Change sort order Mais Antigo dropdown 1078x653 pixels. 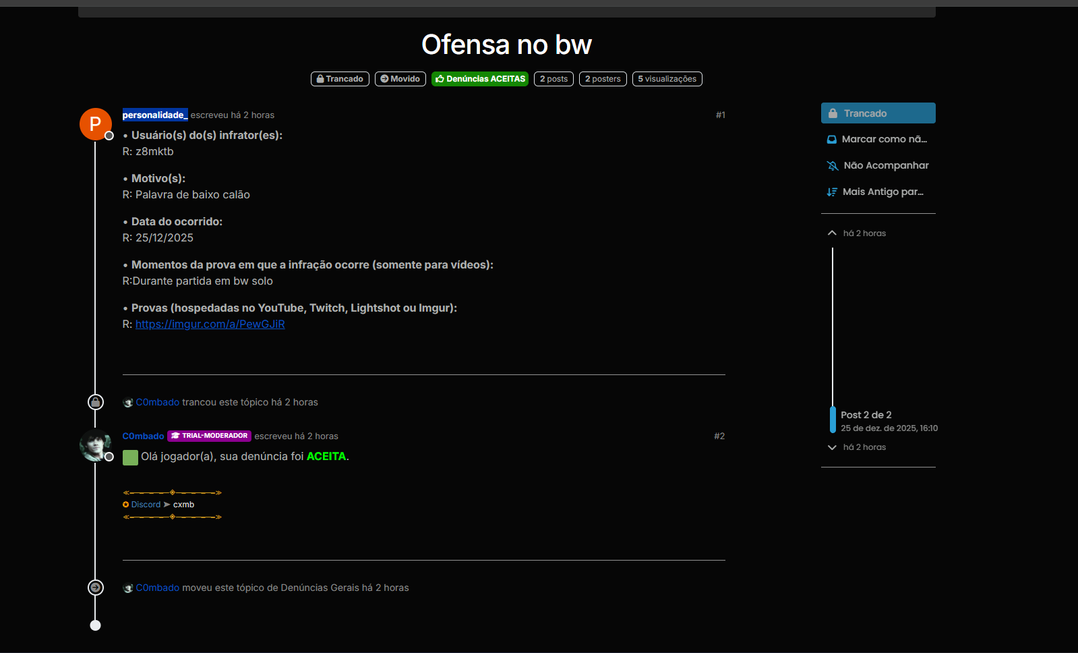878,192
